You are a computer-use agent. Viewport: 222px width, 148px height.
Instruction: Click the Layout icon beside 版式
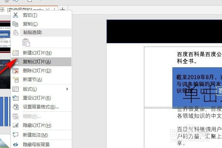[x=16, y=89]
